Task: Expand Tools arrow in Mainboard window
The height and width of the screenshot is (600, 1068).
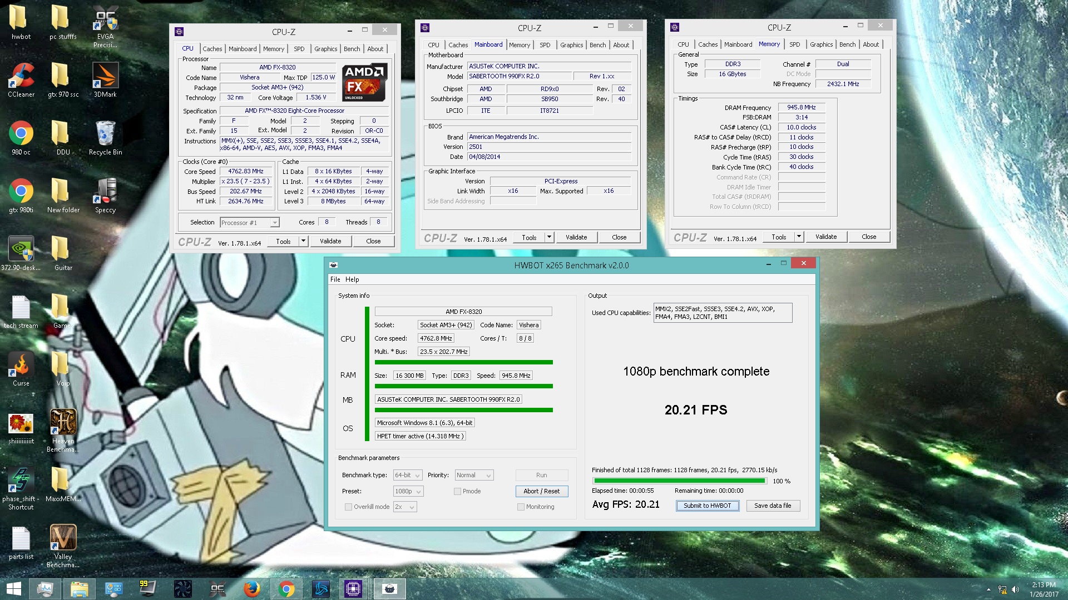Action: (x=549, y=237)
